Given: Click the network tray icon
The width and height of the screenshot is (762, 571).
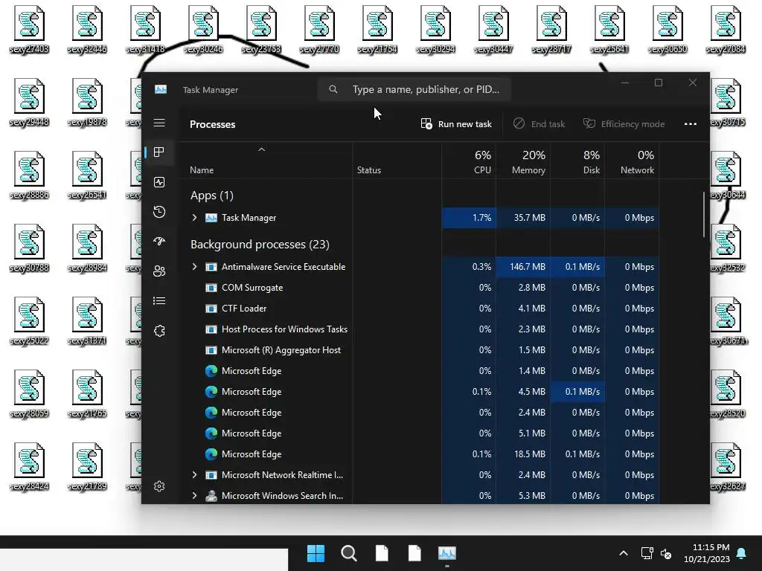Looking at the screenshot, I should (x=647, y=553).
